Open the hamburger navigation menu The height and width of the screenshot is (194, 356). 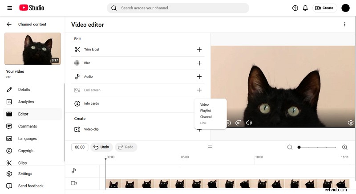9,8
